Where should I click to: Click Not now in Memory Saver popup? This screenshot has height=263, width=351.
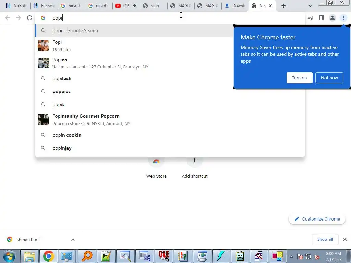[x=329, y=78]
